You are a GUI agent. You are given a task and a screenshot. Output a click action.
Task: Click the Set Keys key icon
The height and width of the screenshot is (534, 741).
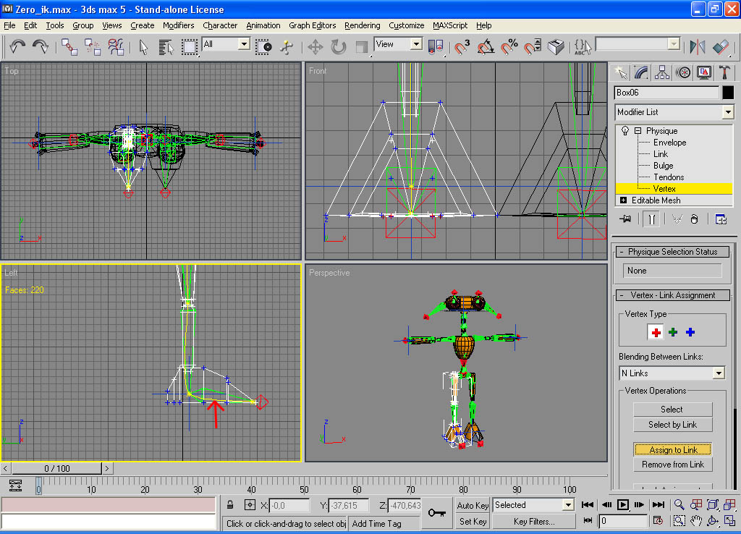pos(436,512)
